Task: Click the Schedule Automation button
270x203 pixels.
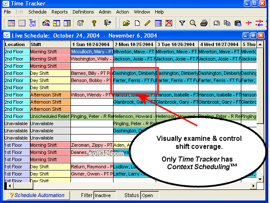Action: coord(38,195)
